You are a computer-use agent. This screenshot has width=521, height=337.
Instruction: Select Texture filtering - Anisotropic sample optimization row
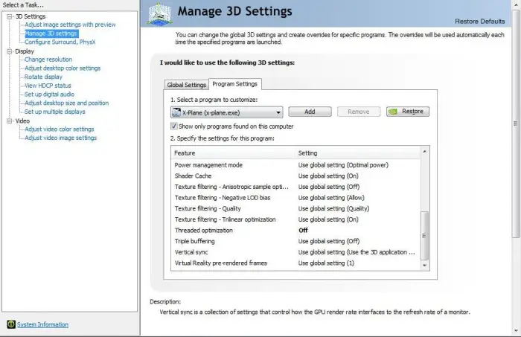point(295,187)
